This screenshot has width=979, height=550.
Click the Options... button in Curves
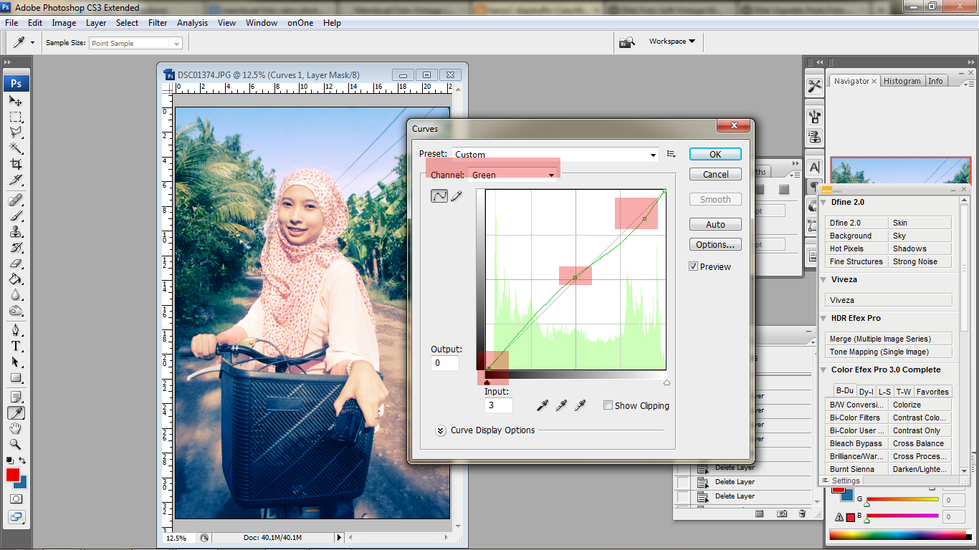point(715,244)
